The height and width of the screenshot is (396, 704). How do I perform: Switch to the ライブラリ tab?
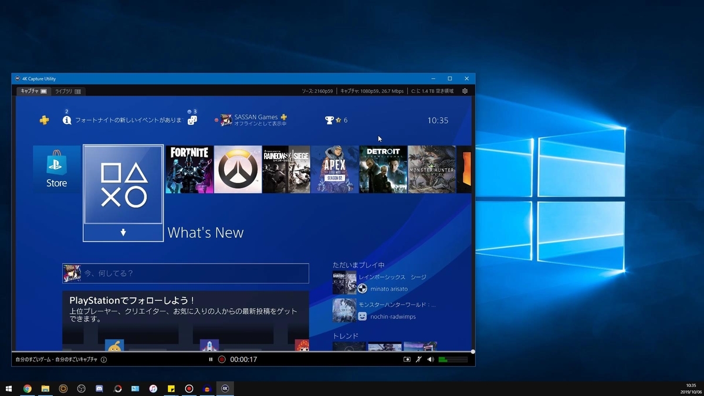68,91
